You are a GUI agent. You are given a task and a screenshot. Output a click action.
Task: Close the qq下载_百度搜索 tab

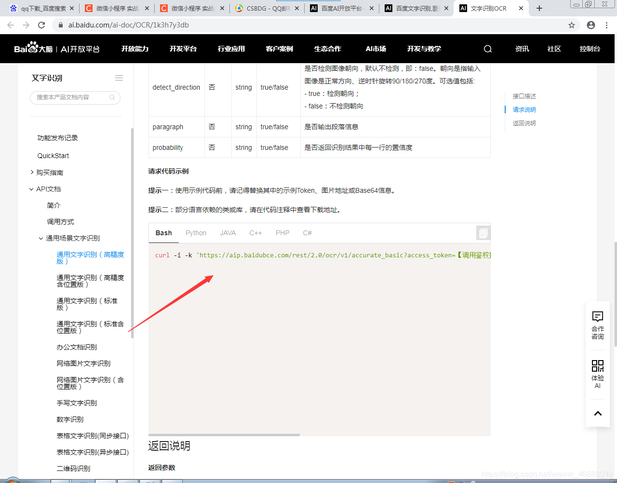tap(72, 8)
